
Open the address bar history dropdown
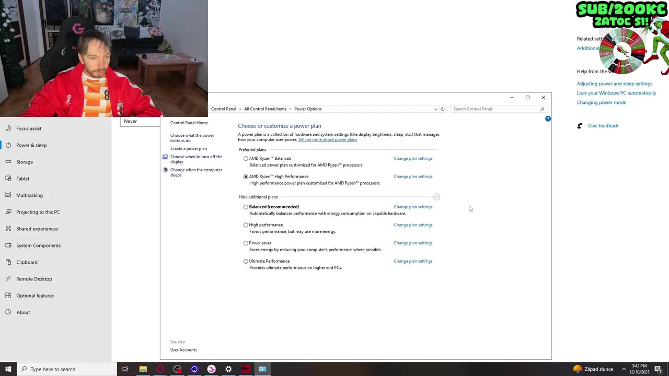click(x=435, y=109)
